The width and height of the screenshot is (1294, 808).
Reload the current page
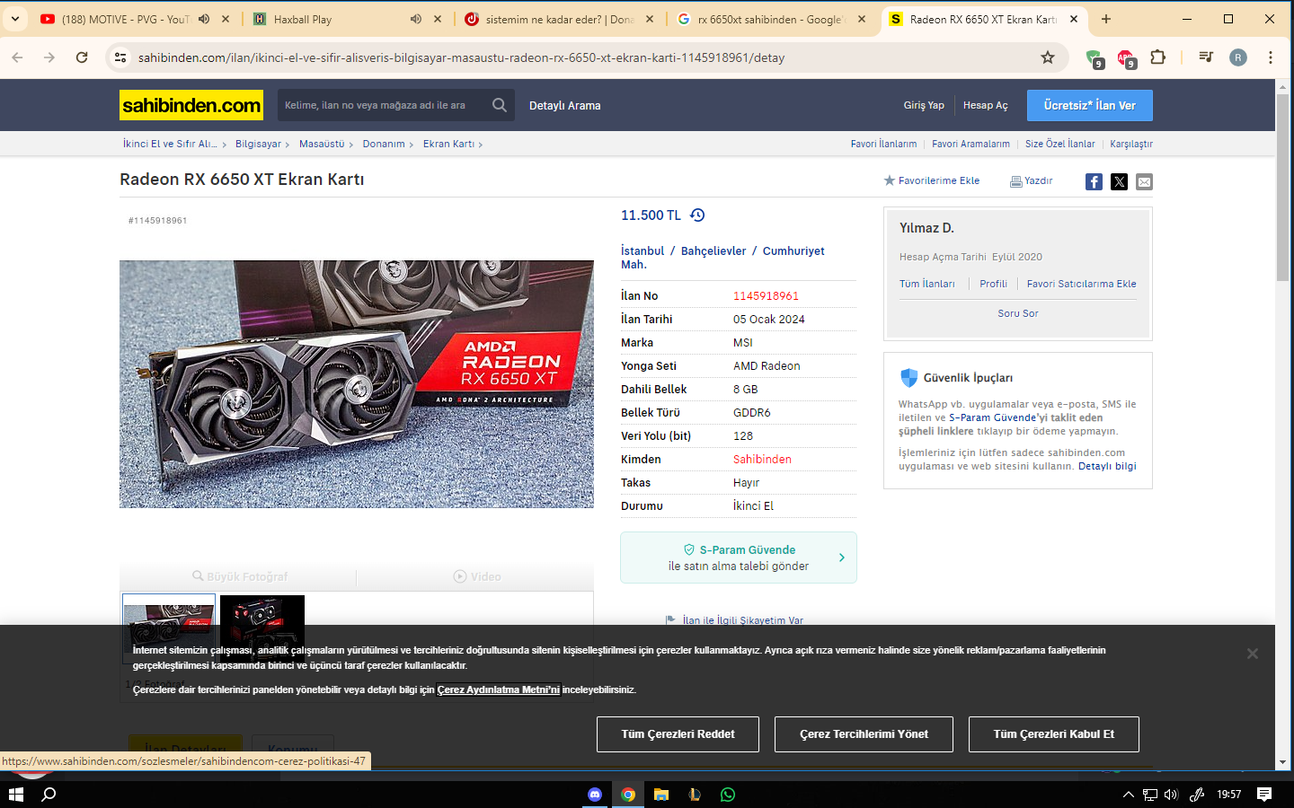tap(82, 57)
